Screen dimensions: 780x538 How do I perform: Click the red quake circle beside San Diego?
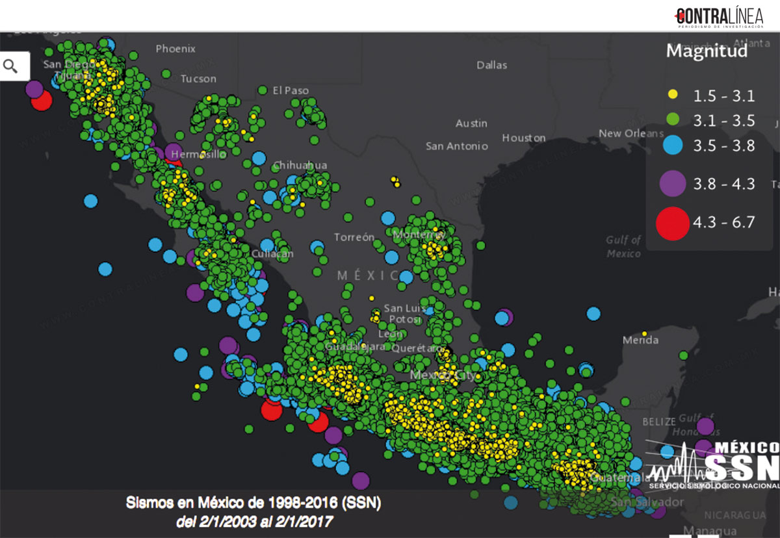(42, 101)
